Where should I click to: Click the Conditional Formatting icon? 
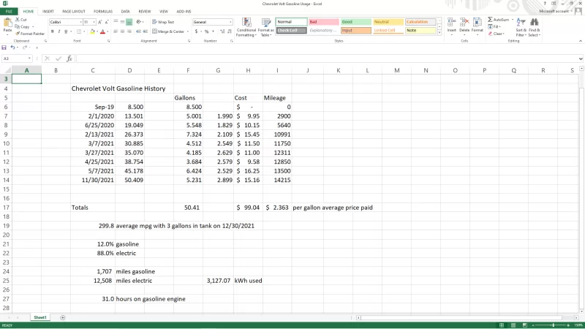(x=246, y=23)
